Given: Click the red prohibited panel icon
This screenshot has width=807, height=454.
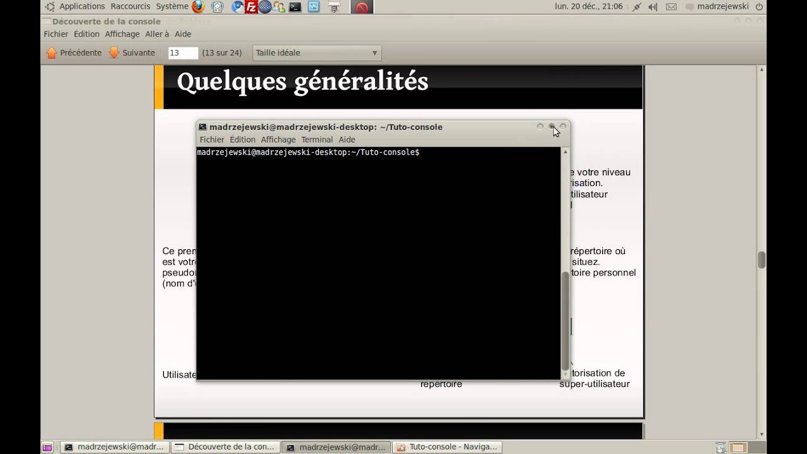Looking at the screenshot, I should [x=362, y=8].
